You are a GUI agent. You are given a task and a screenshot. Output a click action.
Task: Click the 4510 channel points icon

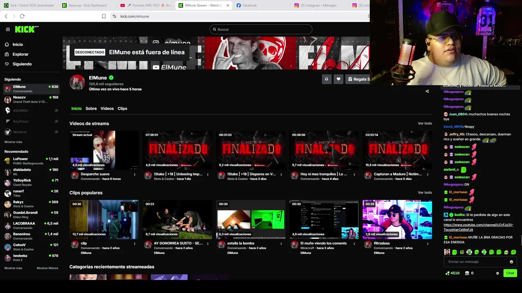pos(448,273)
